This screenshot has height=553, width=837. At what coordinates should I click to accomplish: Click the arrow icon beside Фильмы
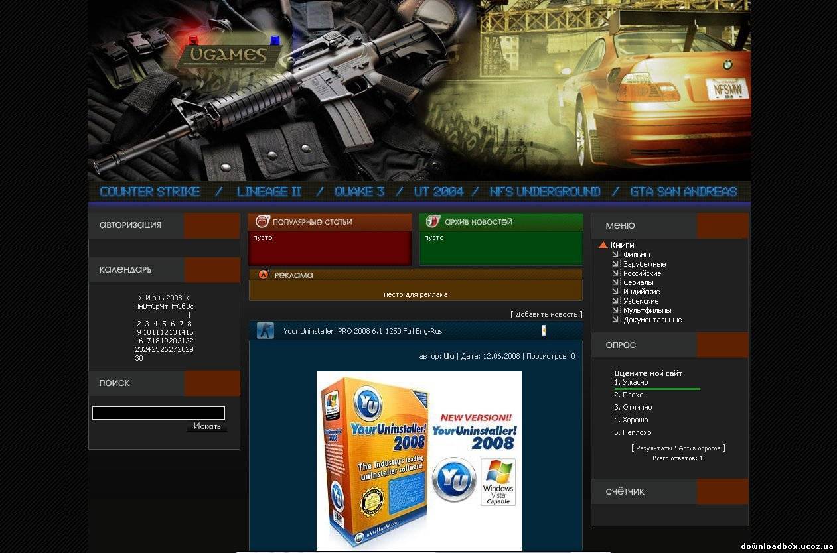pyautogui.click(x=615, y=255)
